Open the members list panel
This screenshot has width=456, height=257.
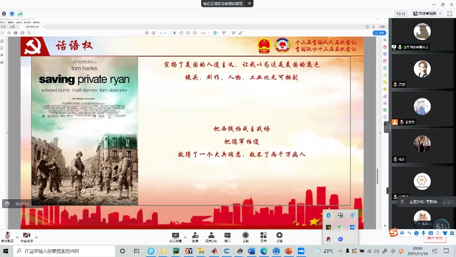coord(211,237)
